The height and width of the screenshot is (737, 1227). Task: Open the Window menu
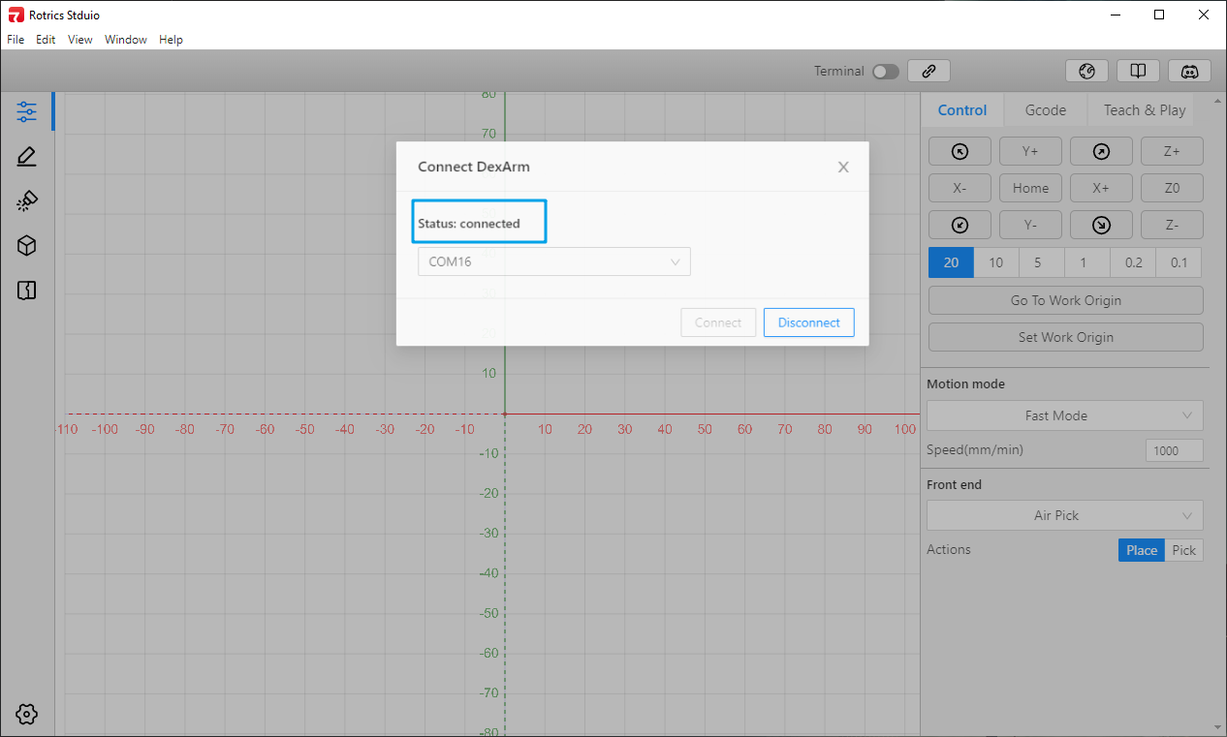[x=126, y=40]
